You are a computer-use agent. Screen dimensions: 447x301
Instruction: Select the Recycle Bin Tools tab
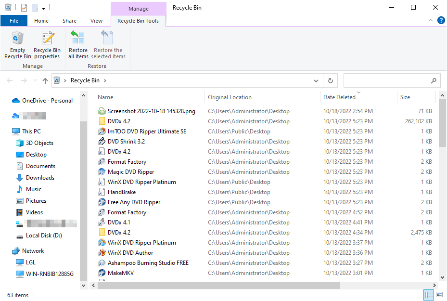(x=138, y=21)
